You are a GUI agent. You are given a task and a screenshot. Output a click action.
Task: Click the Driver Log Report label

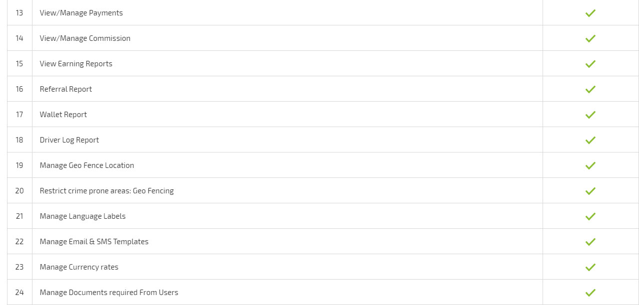69,140
